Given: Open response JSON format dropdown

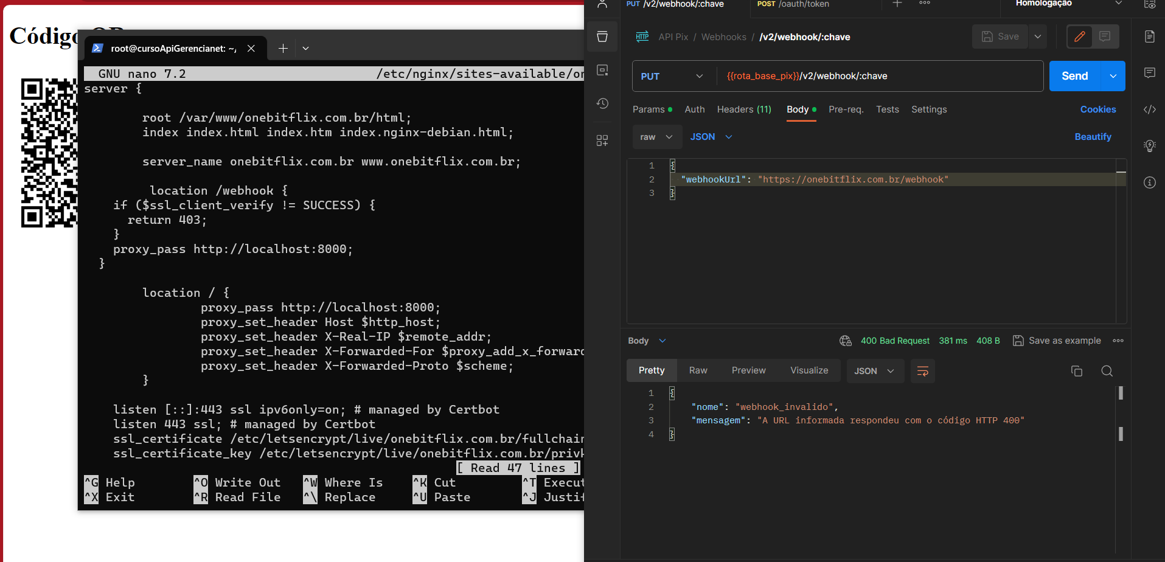Looking at the screenshot, I should (x=875, y=371).
